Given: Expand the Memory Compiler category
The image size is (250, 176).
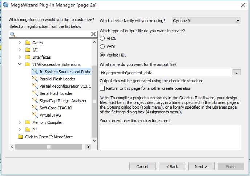Looking at the screenshot, I should point(20,122).
